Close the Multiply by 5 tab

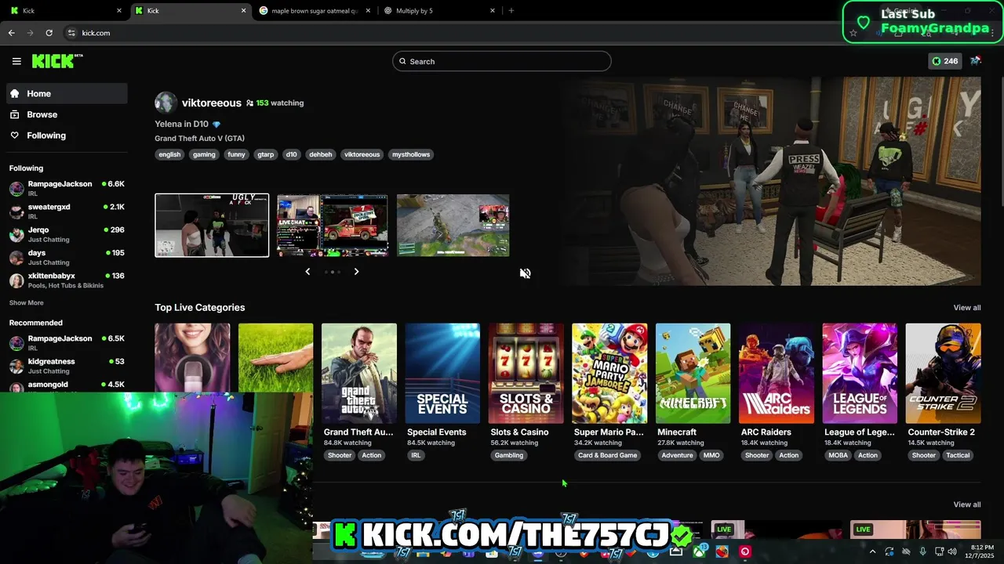tap(493, 11)
